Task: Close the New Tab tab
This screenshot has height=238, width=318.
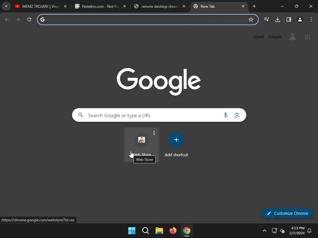Action: 243,6
